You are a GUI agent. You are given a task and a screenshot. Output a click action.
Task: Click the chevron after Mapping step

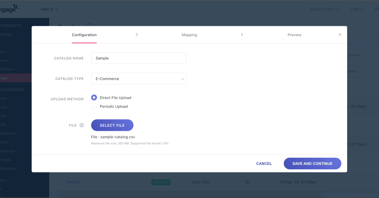click(242, 35)
